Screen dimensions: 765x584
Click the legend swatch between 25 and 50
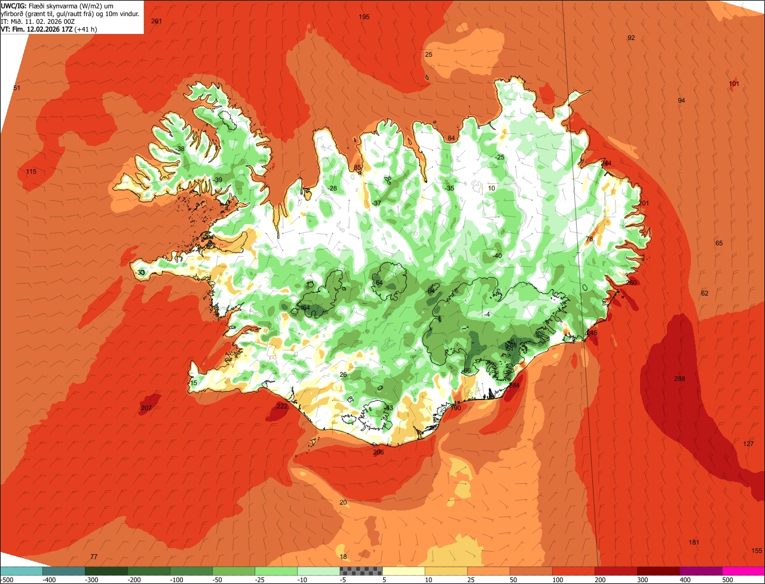pos(488,571)
